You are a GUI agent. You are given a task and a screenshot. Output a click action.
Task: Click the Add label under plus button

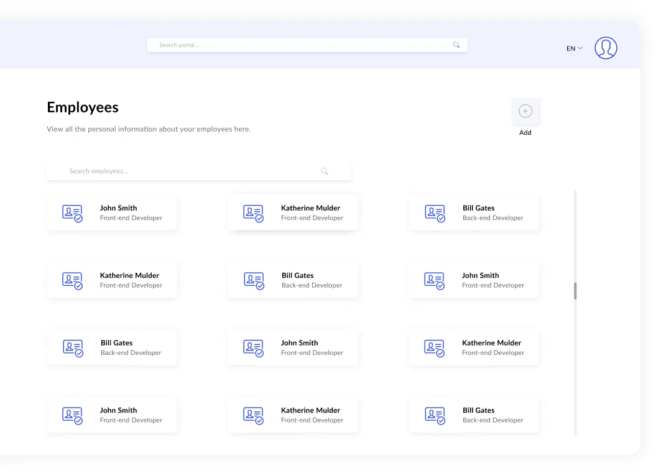click(x=525, y=133)
